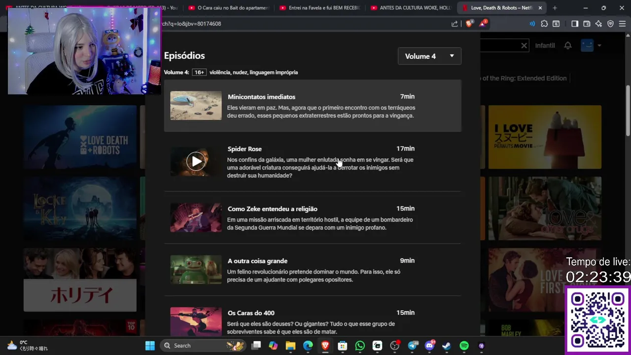The width and height of the screenshot is (631, 355).
Task: Share the page via address bar icon
Action: click(455, 24)
